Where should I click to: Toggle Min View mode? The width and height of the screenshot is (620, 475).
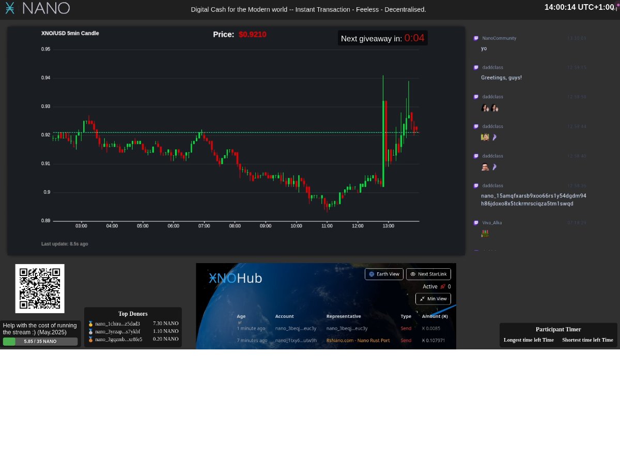433,299
